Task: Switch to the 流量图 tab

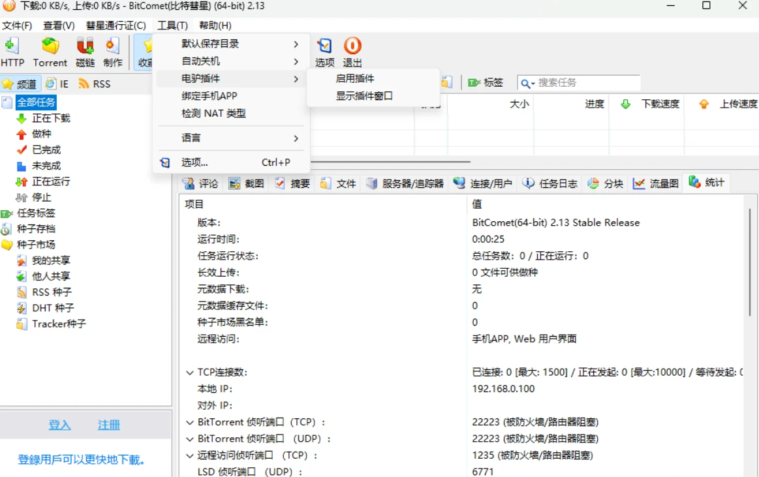Action: (656, 184)
